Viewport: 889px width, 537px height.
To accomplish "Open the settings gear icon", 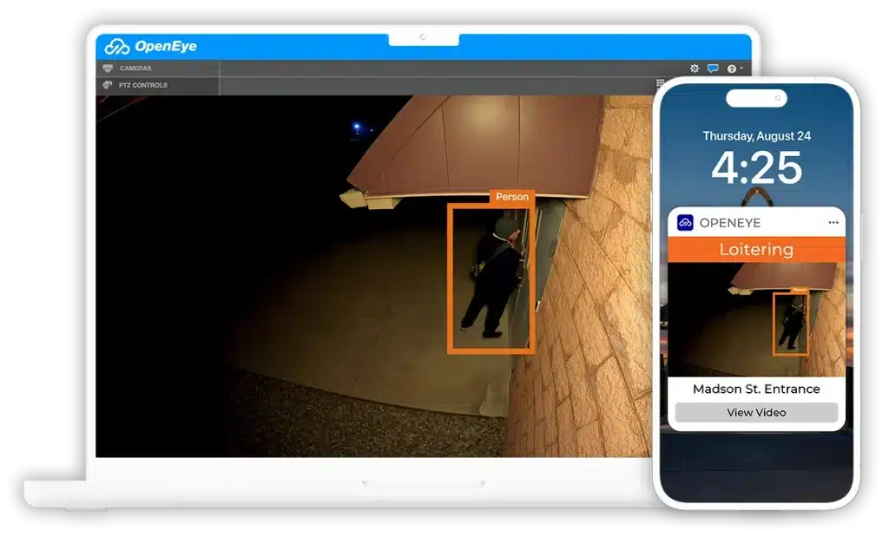I will (x=693, y=67).
